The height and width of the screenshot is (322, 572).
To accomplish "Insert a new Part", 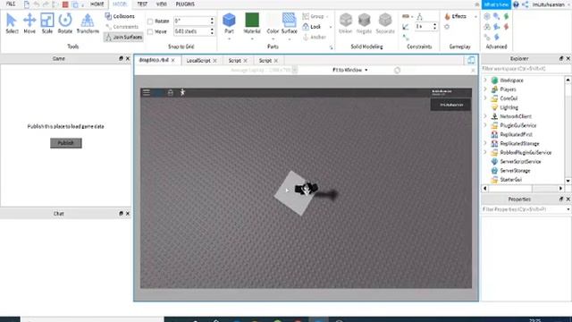I will point(229,23).
